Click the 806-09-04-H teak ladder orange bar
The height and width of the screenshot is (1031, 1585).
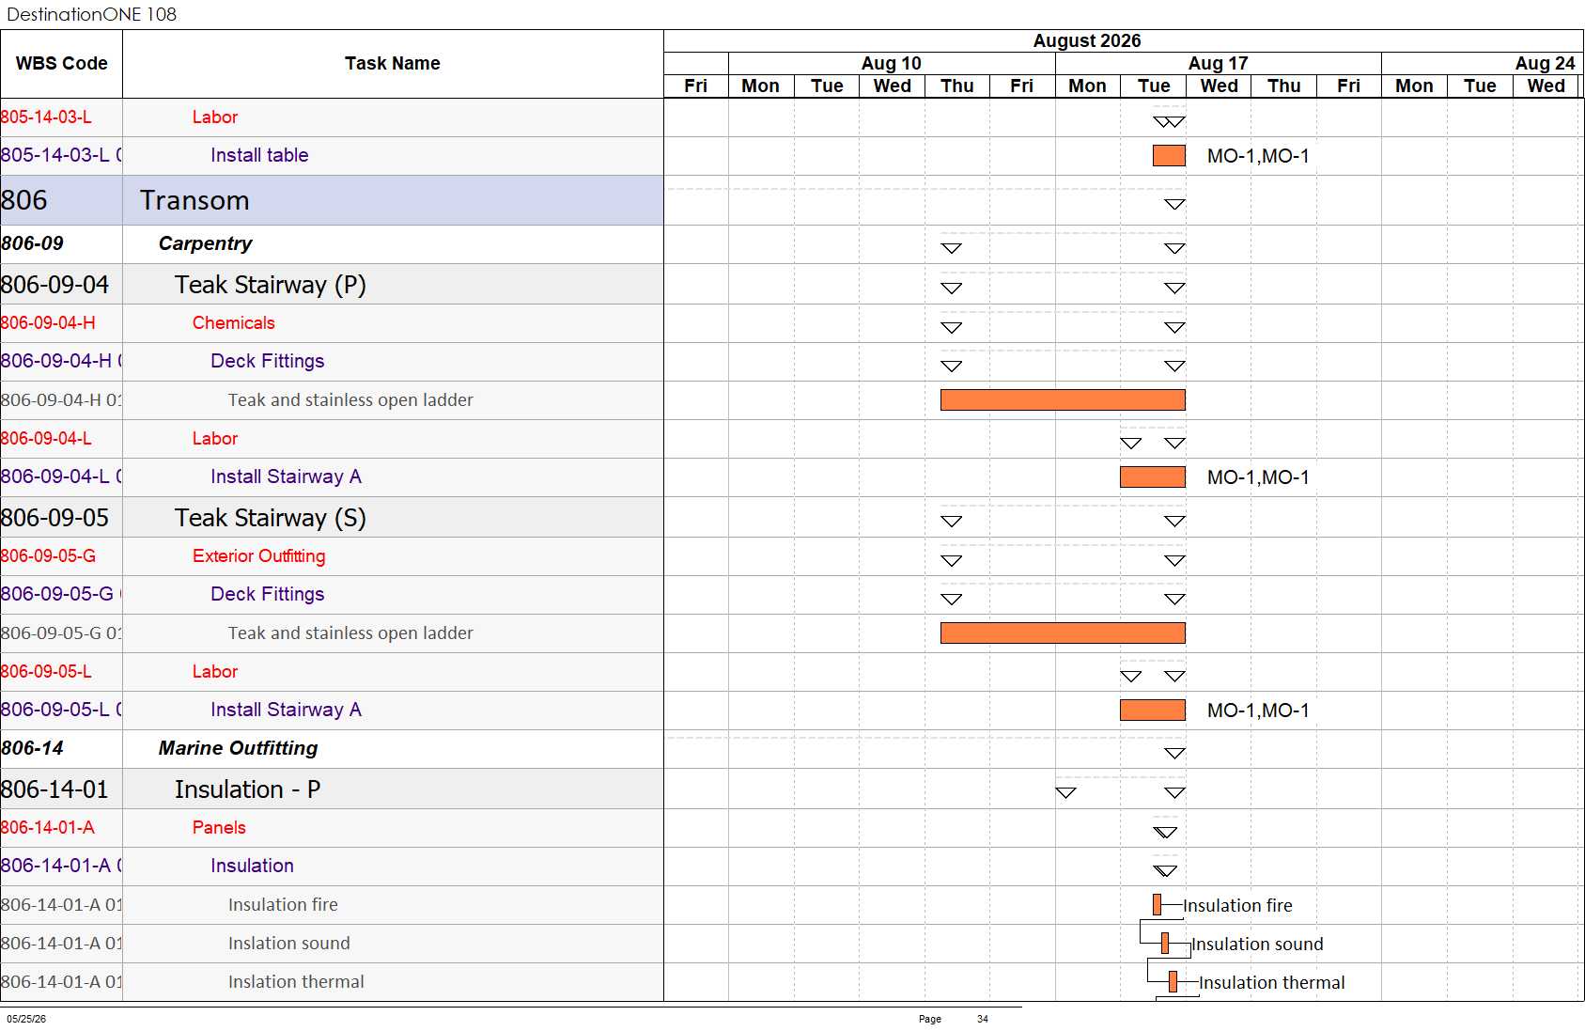point(1063,400)
